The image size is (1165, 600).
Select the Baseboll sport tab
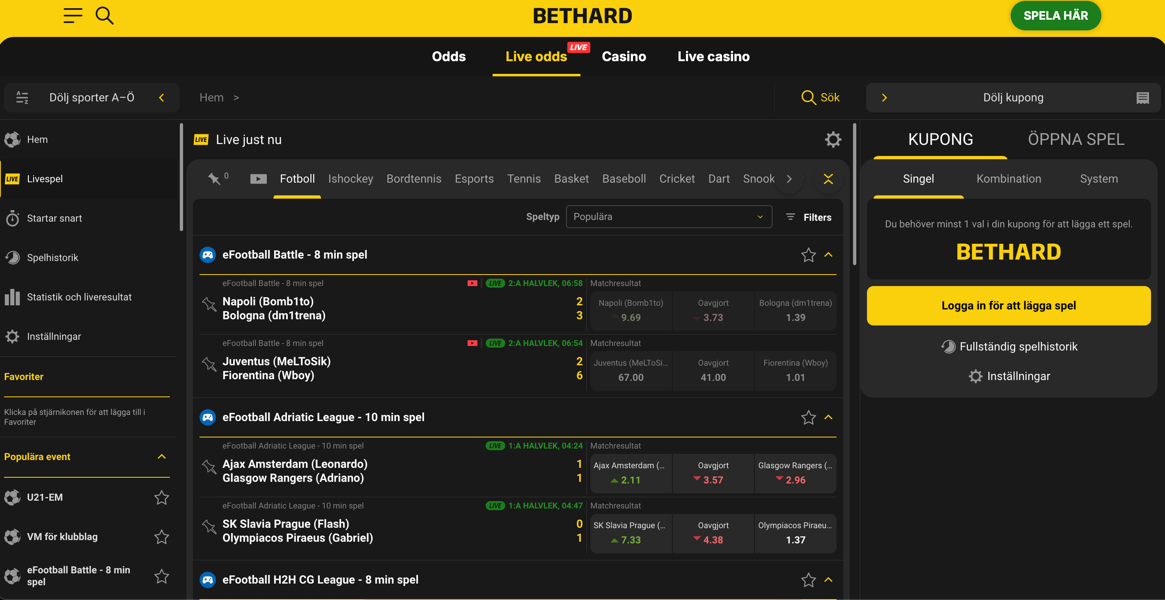pyautogui.click(x=624, y=179)
